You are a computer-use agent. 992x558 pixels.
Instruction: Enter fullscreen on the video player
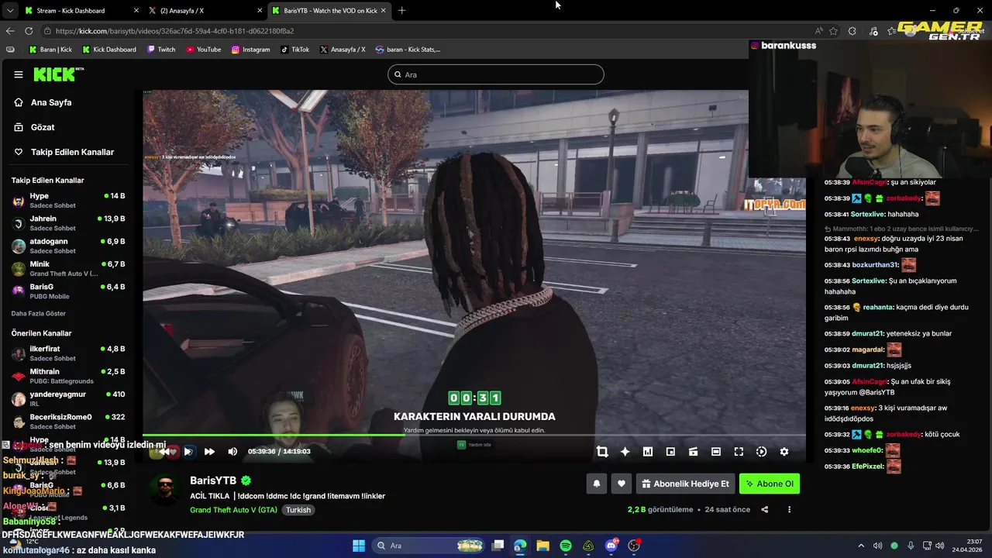coord(739,451)
